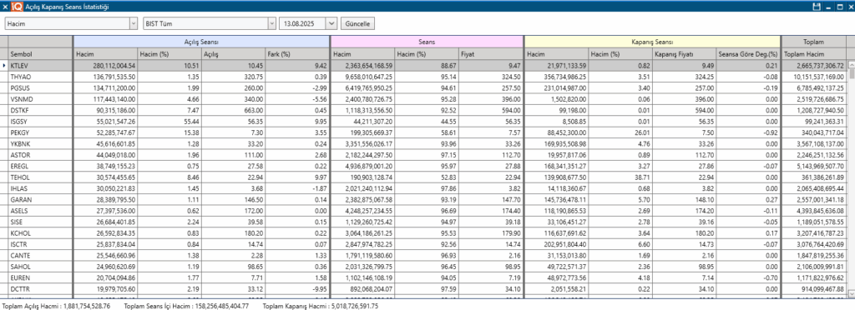This screenshot has height=310, width=855.
Task: Open the Hacim dropdown
Action: pos(72,24)
